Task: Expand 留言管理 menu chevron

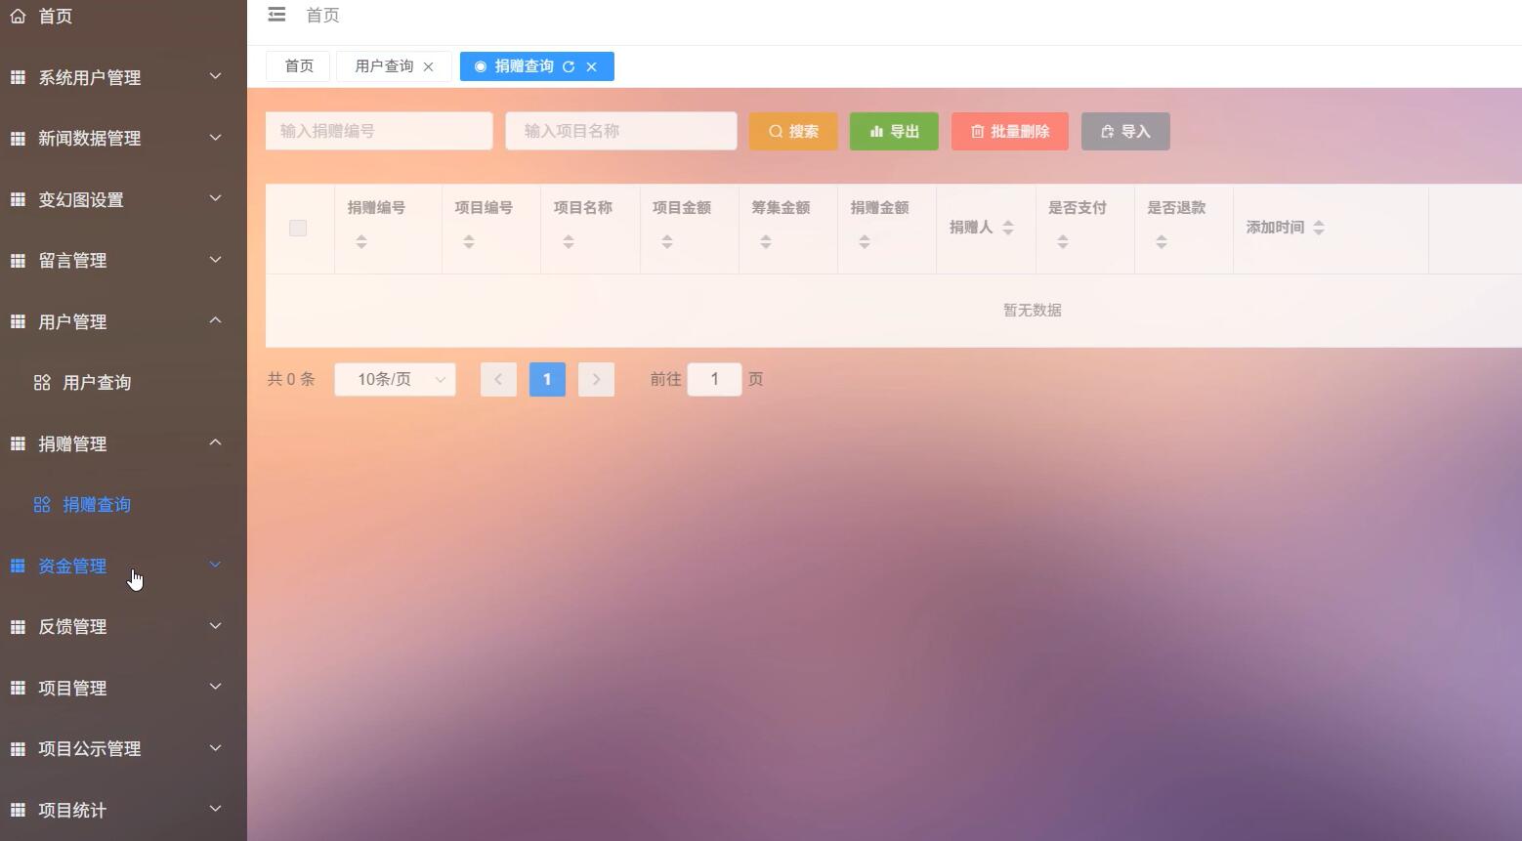Action: click(216, 260)
